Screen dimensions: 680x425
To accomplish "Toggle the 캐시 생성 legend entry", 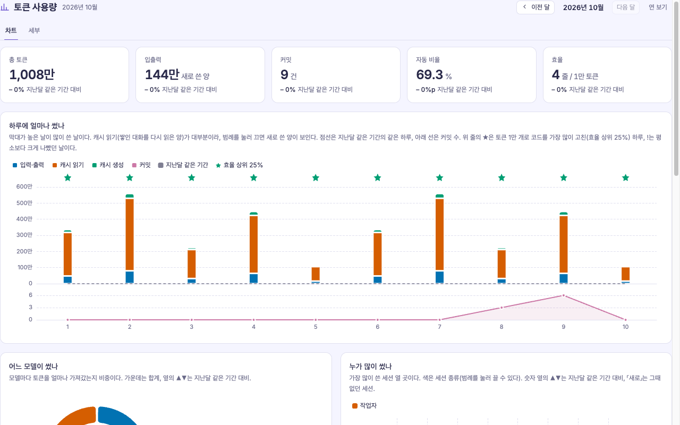I will [x=108, y=165].
